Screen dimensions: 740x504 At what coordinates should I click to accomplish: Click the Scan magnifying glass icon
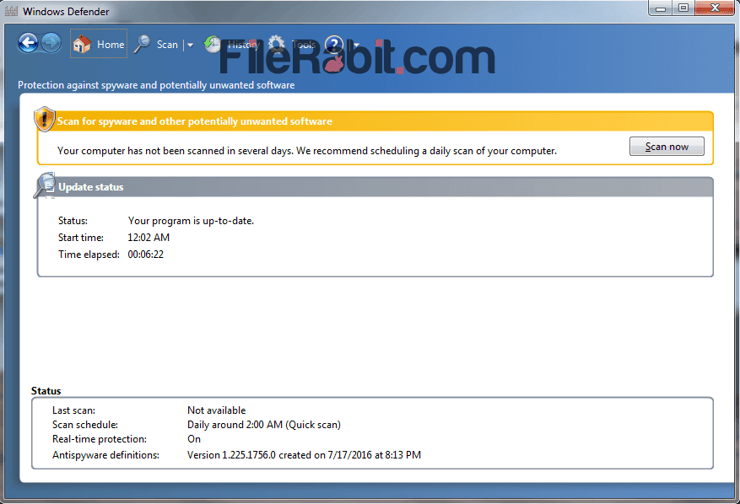[142, 45]
